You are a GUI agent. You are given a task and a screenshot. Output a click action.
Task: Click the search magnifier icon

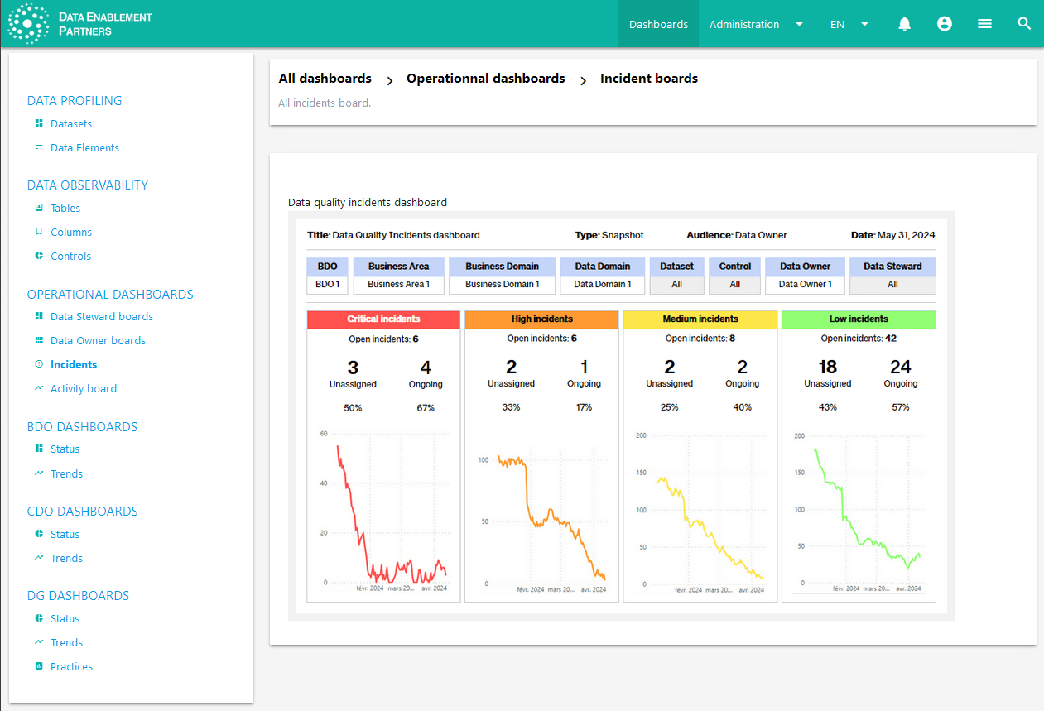pos(1024,24)
